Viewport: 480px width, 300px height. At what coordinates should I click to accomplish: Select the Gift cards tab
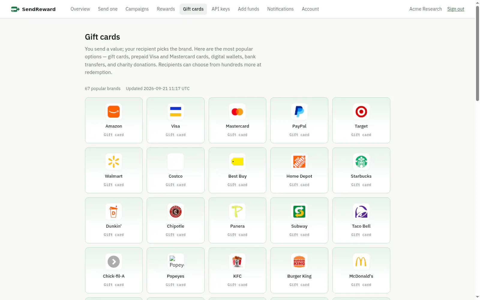(x=193, y=9)
